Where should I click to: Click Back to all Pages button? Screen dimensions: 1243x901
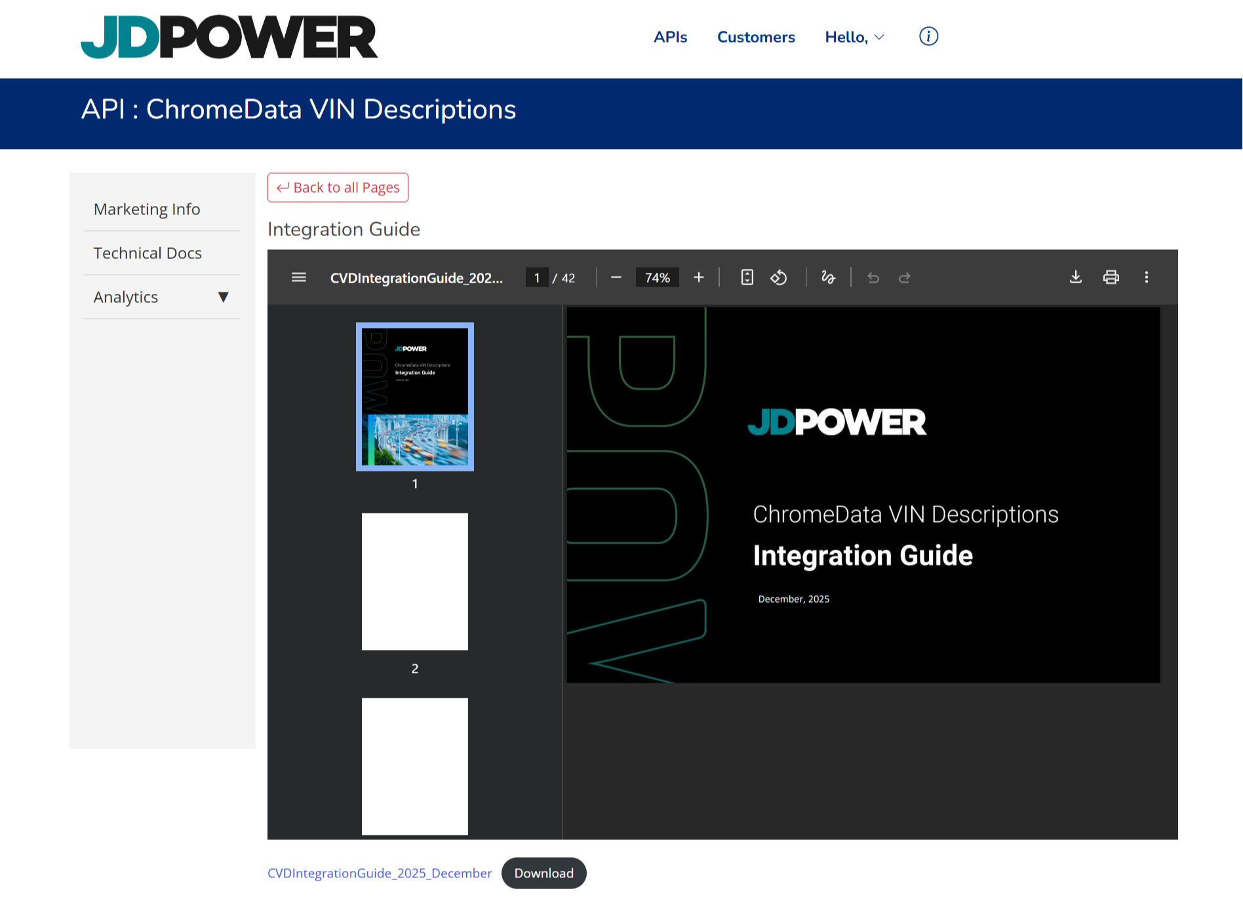coord(338,188)
